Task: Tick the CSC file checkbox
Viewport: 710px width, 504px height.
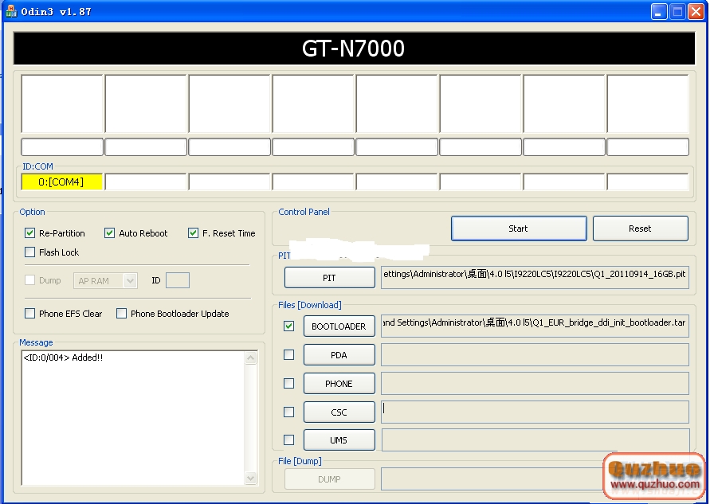Action: tap(289, 412)
